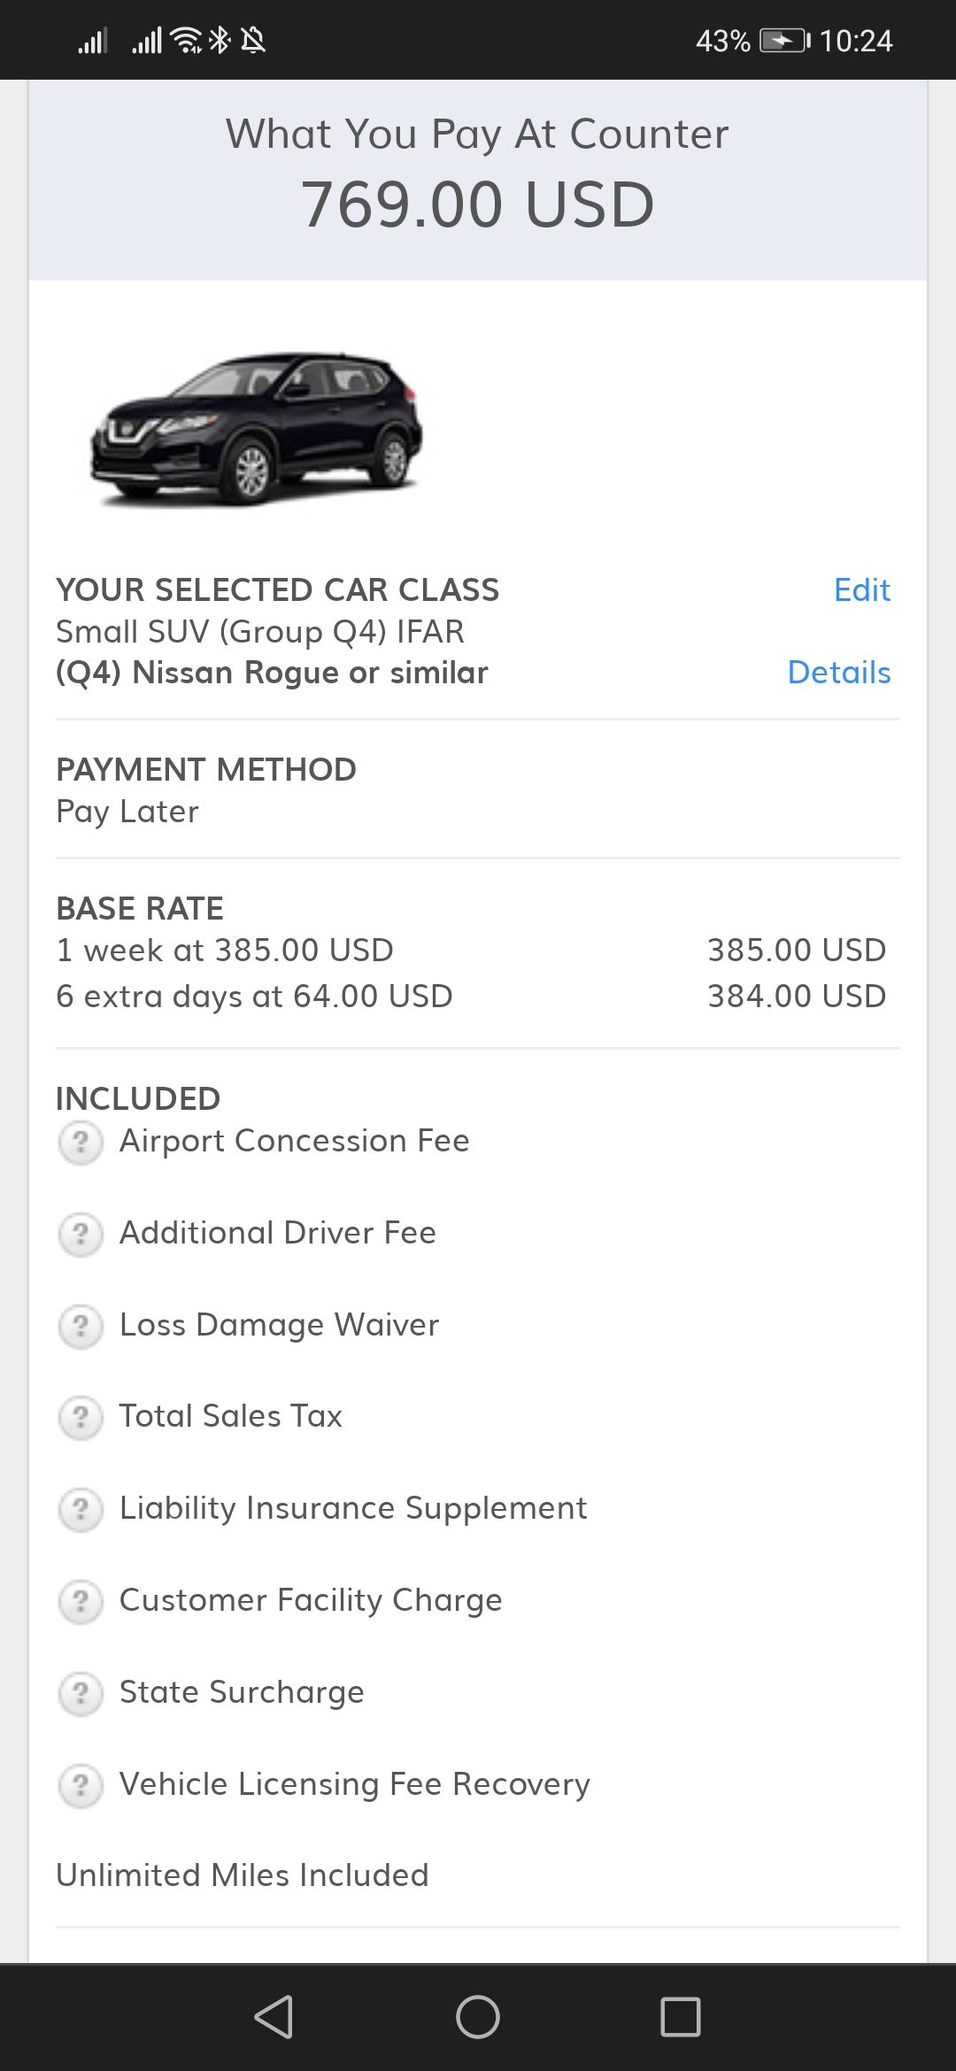Tap the Airport Concession Fee label

click(x=294, y=1142)
